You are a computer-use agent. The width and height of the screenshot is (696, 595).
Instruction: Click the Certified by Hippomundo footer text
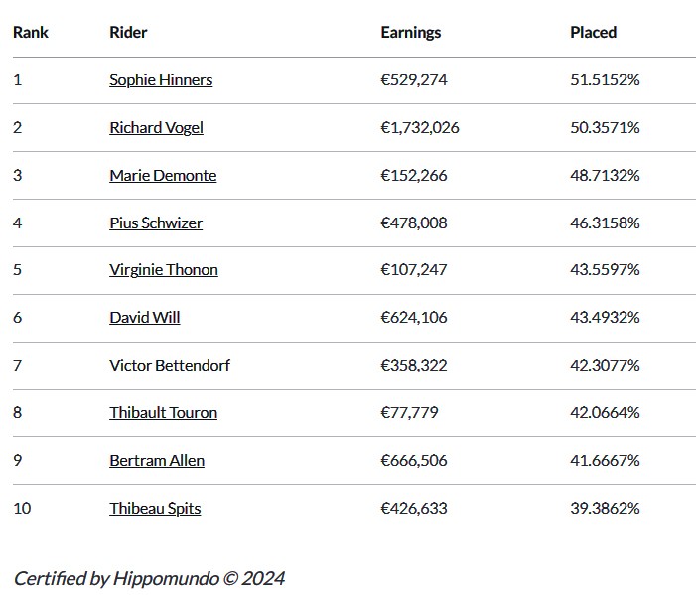tap(149, 578)
